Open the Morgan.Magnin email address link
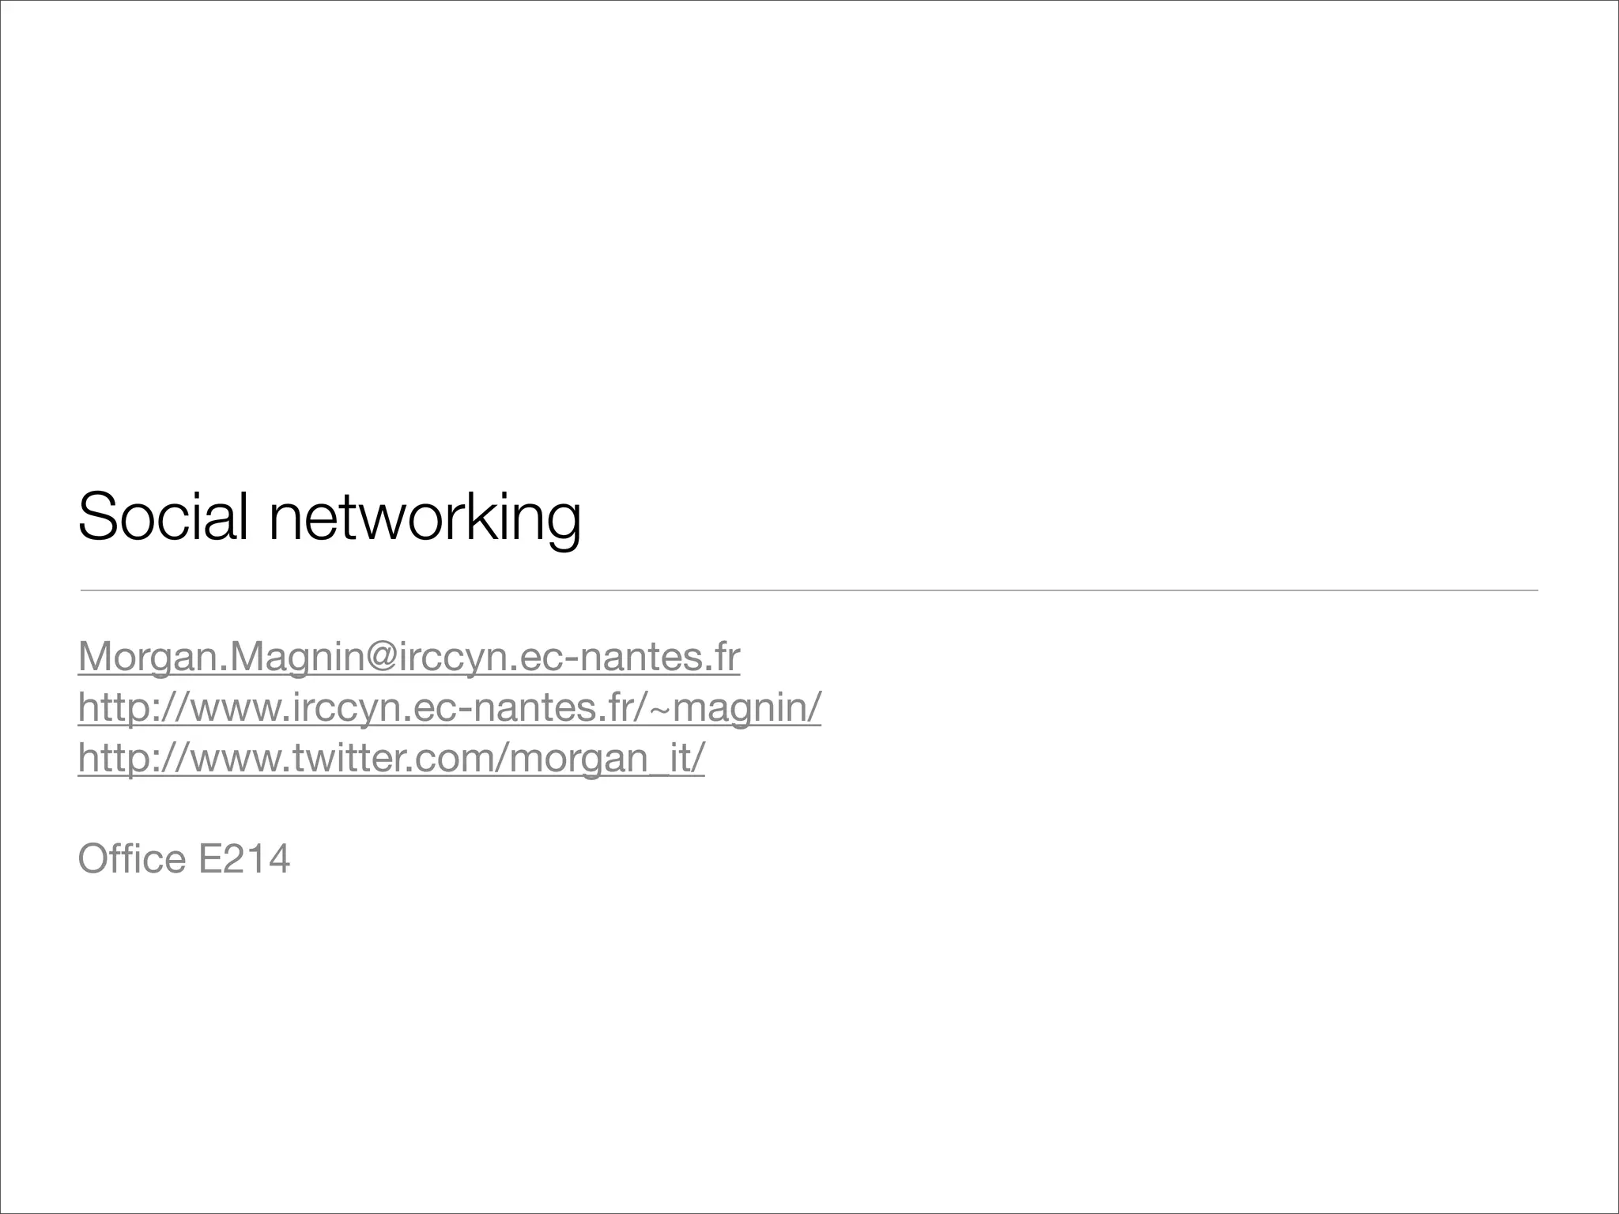Image resolution: width=1619 pixels, height=1214 pixels. coord(409,657)
